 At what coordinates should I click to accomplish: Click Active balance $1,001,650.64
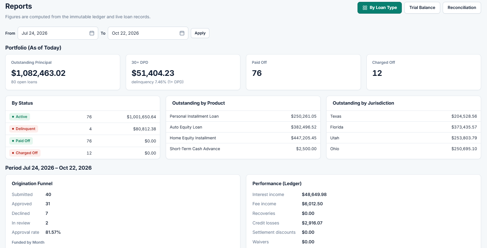click(141, 117)
